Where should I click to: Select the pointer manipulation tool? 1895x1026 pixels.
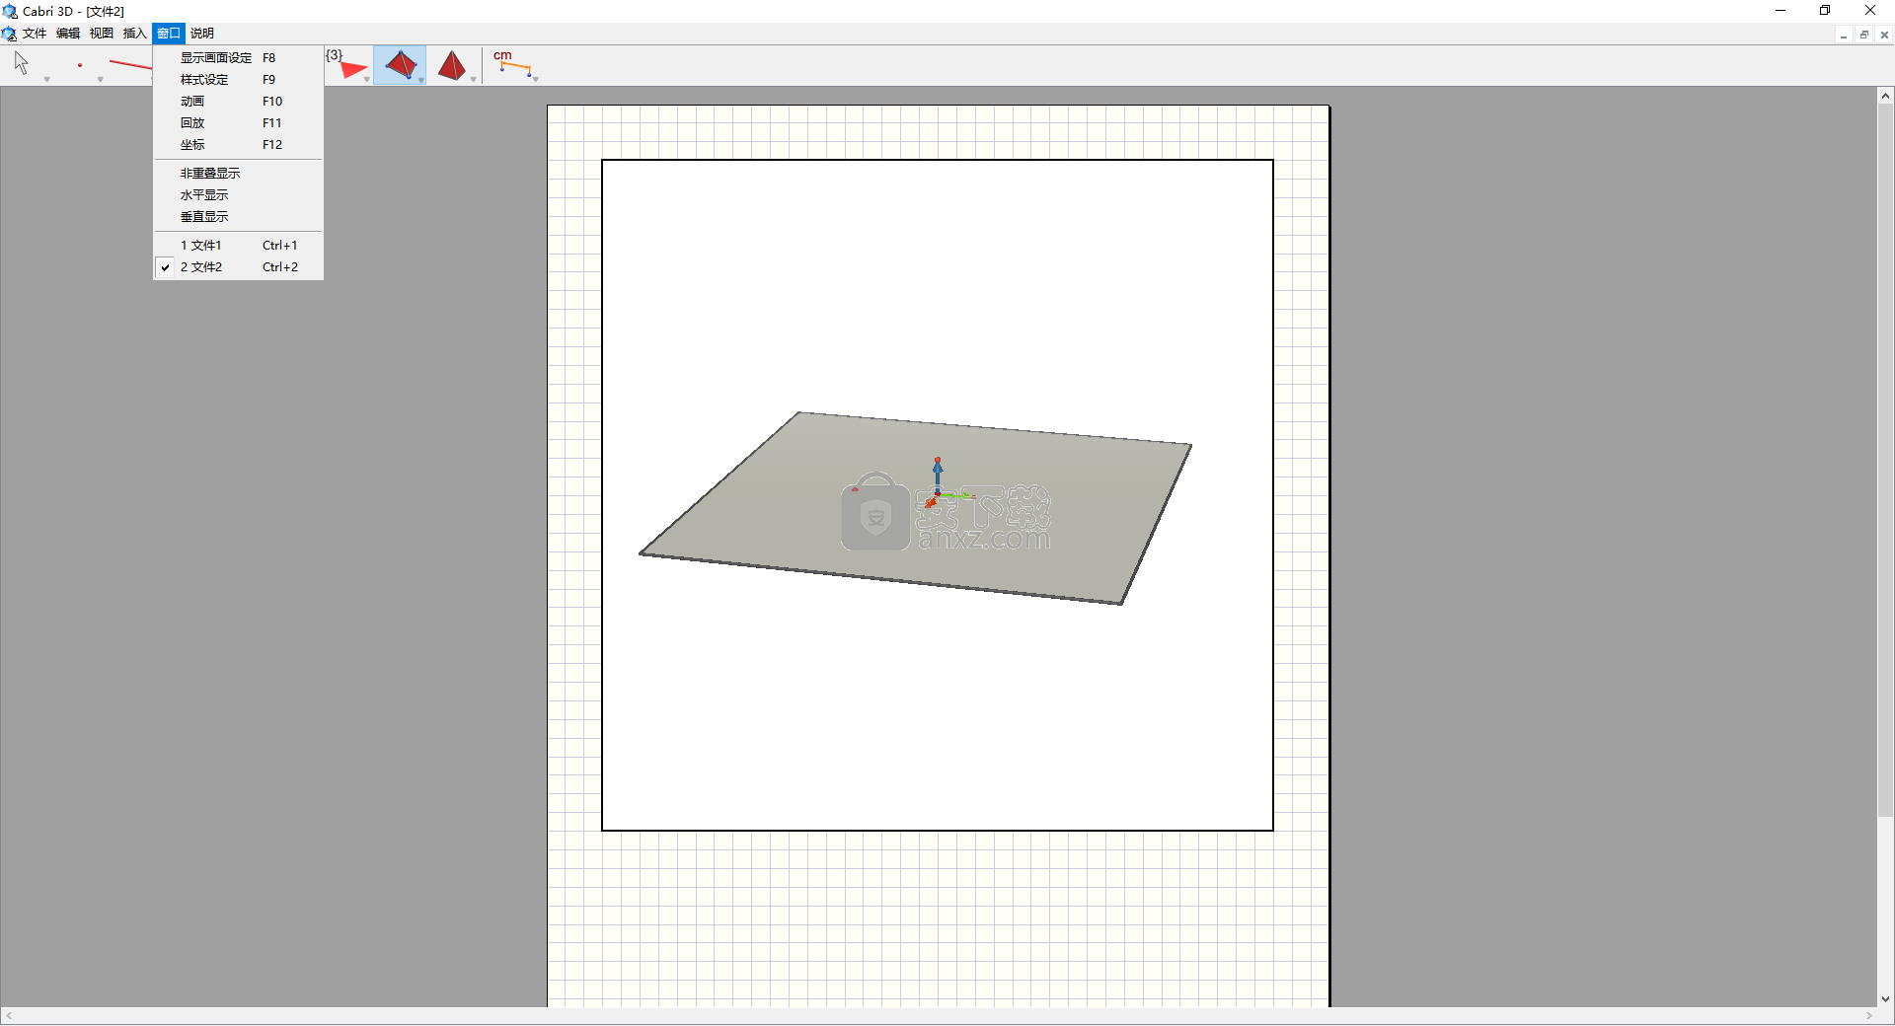click(x=22, y=63)
